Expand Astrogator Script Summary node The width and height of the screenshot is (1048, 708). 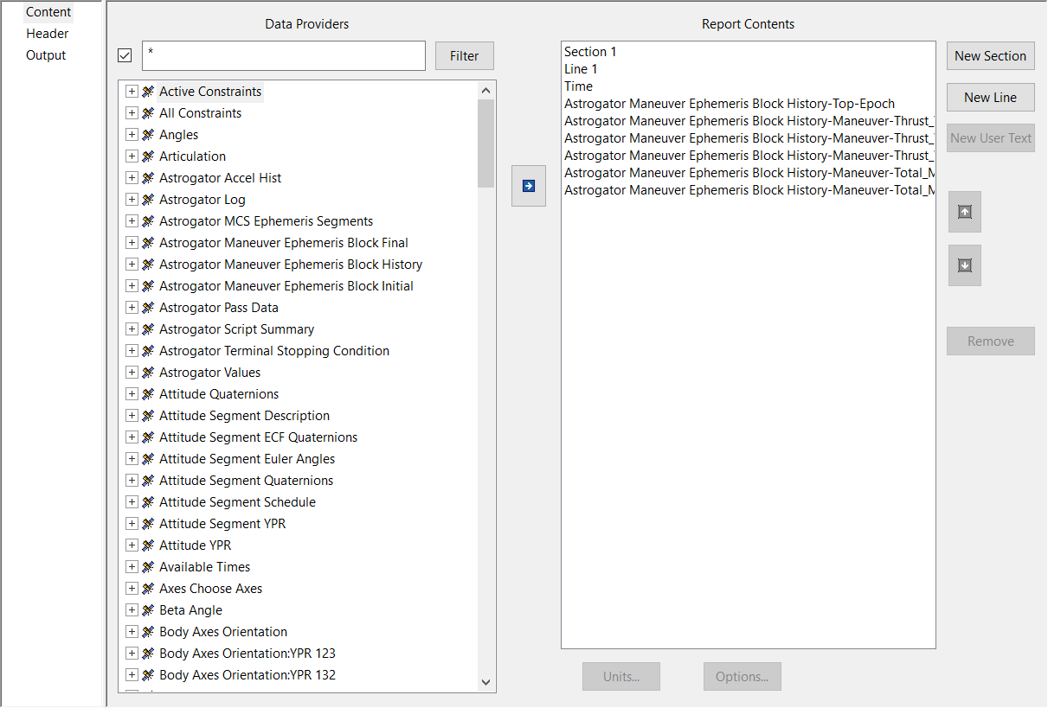click(132, 328)
